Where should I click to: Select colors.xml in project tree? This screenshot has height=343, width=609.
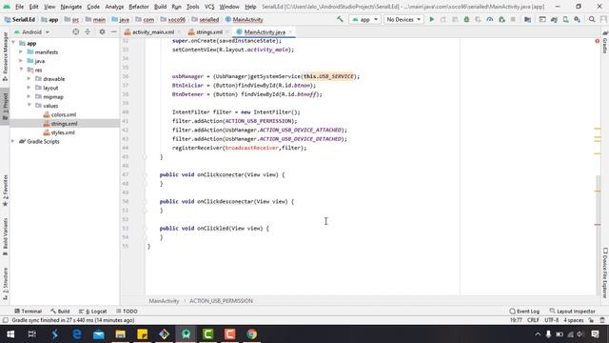point(64,114)
